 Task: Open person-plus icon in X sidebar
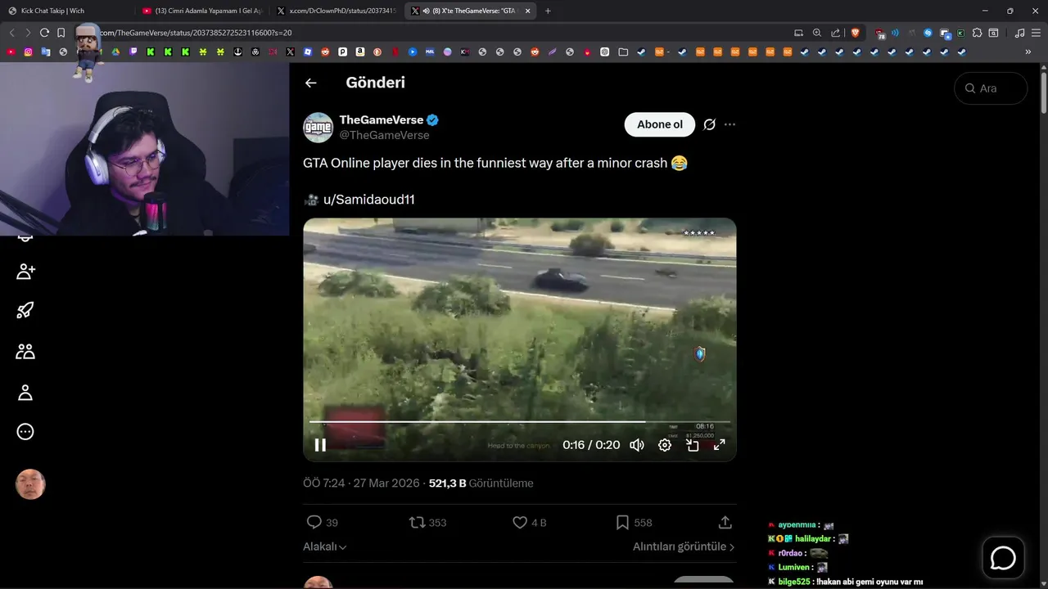pos(25,271)
